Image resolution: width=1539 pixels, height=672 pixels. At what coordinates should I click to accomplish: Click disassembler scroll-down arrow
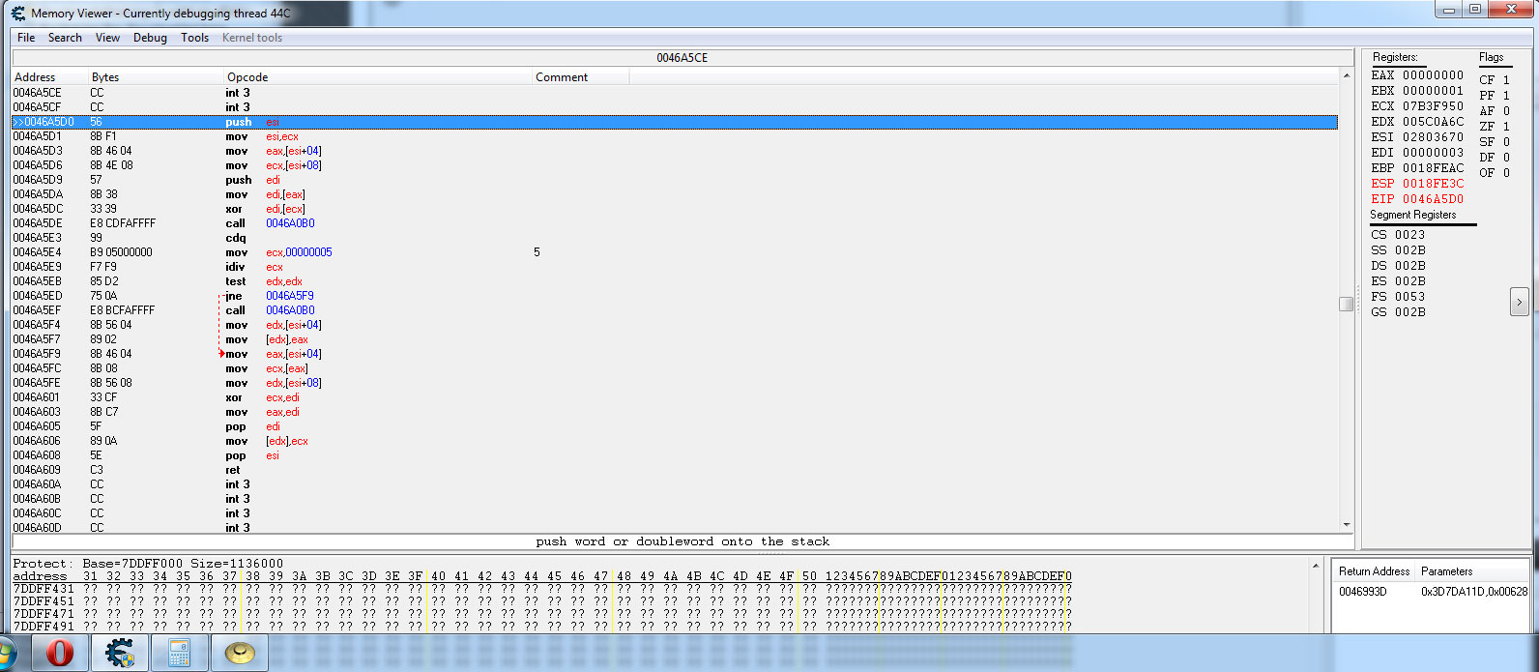(1346, 525)
